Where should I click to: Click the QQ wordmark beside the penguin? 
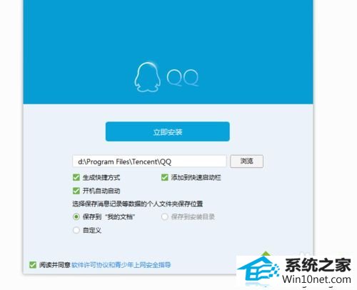click(183, 78)
